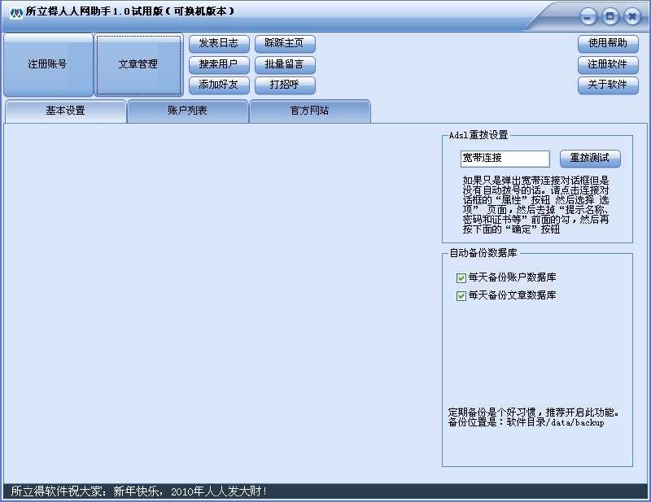Launch the 批量留言 batch message tool
This screenshot has height=502, width=651.
coord(285,64)
